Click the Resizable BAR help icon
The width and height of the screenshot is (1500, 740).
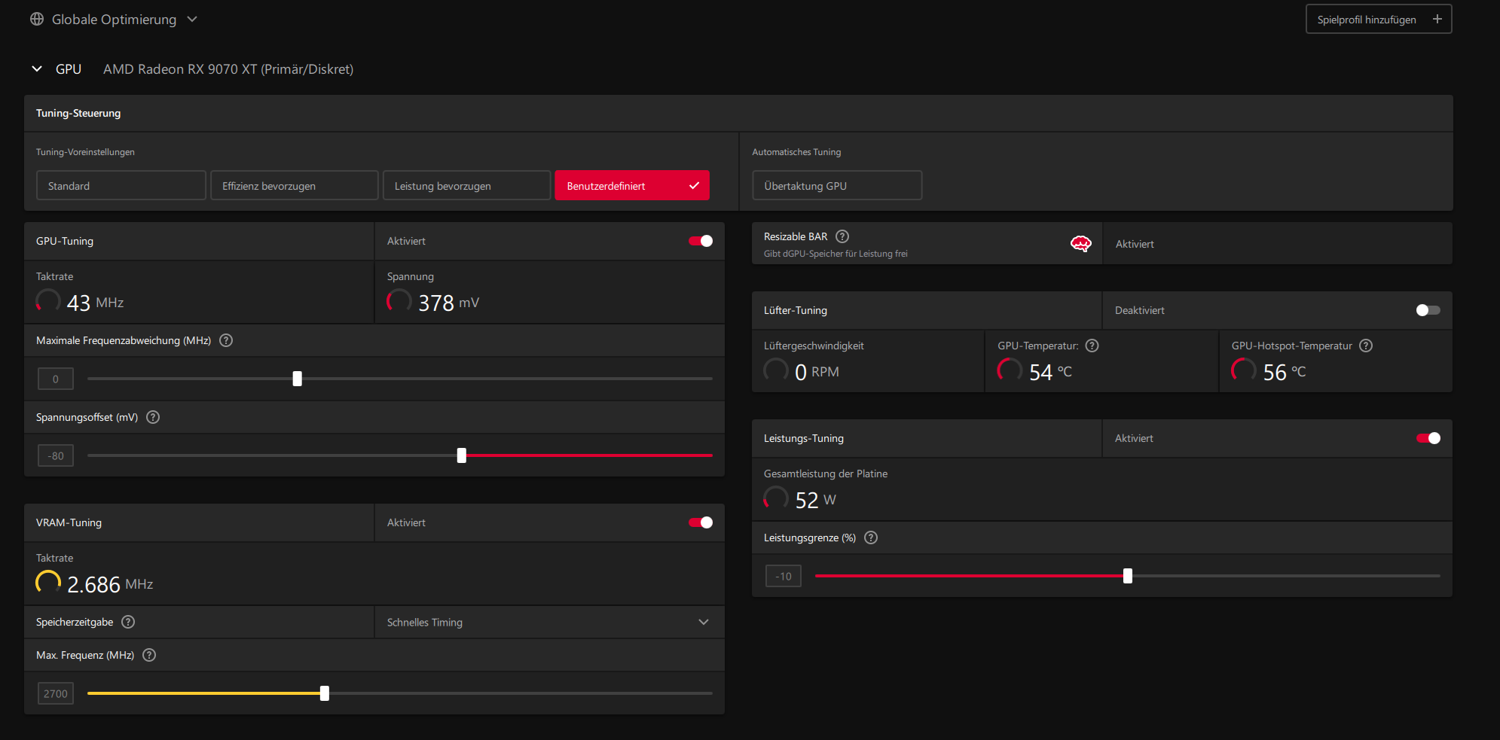click(x=842, y=236)
